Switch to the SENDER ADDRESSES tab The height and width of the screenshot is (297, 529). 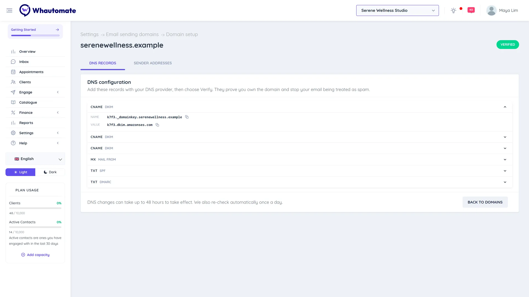click(x=153, y=63)
